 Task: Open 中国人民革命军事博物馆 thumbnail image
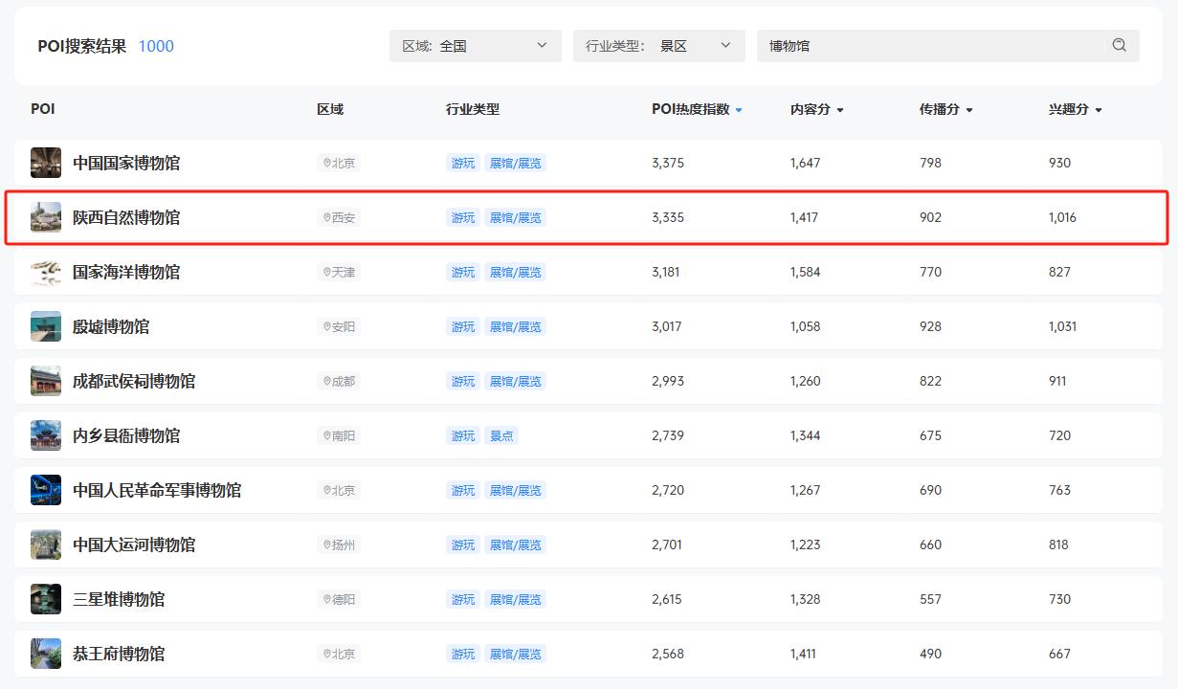click(46, 490)
